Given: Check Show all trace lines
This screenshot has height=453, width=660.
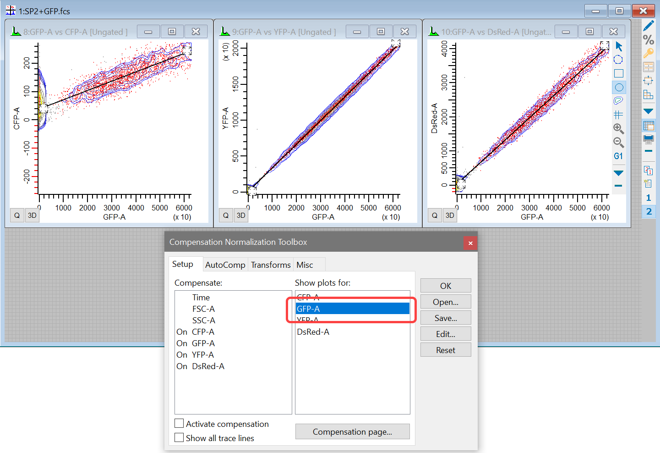Looking at the screenshot, I should (180, 438).
